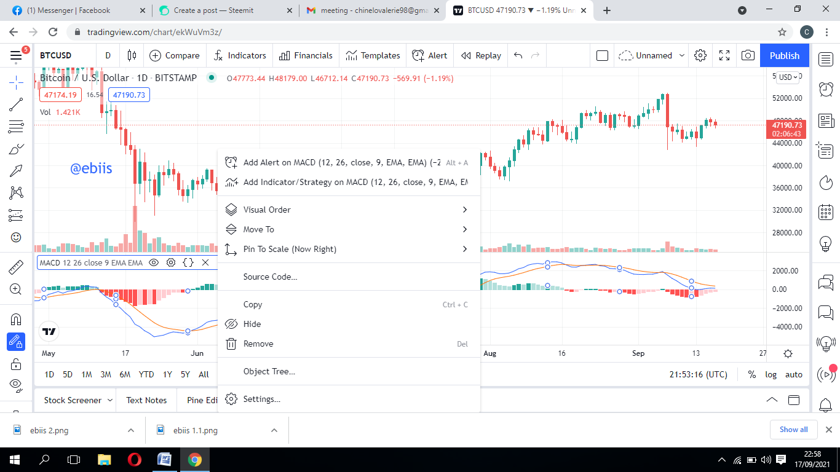Open the alerts clock panel
This screenshot has height=472, width=840.
click(x=826, y=90)
